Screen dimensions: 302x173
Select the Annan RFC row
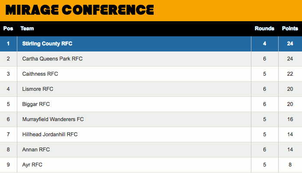point(36,150)
